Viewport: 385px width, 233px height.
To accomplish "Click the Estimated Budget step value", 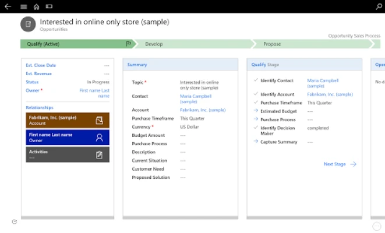I will pos(310,111).
